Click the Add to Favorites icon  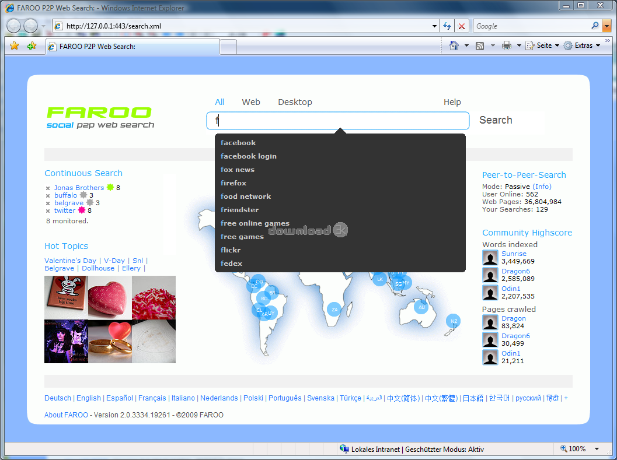[32, 45]
